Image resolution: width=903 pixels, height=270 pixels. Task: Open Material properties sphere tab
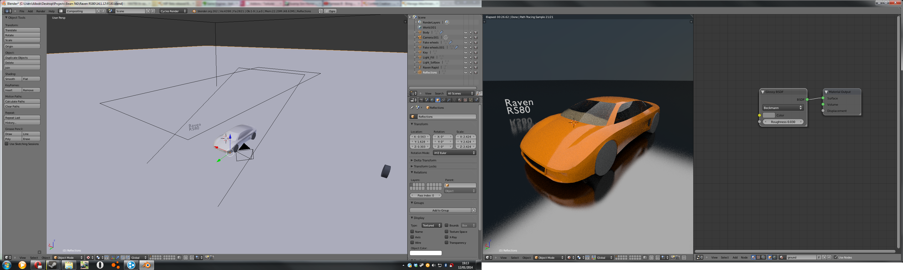tap(460, 100)
